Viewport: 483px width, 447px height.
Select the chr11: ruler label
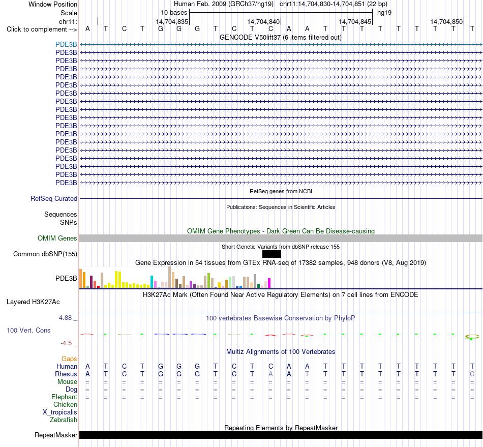pos(68,21)
